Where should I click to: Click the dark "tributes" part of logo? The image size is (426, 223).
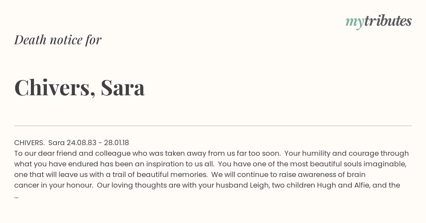pyautogui.click(x=388, y=21)
